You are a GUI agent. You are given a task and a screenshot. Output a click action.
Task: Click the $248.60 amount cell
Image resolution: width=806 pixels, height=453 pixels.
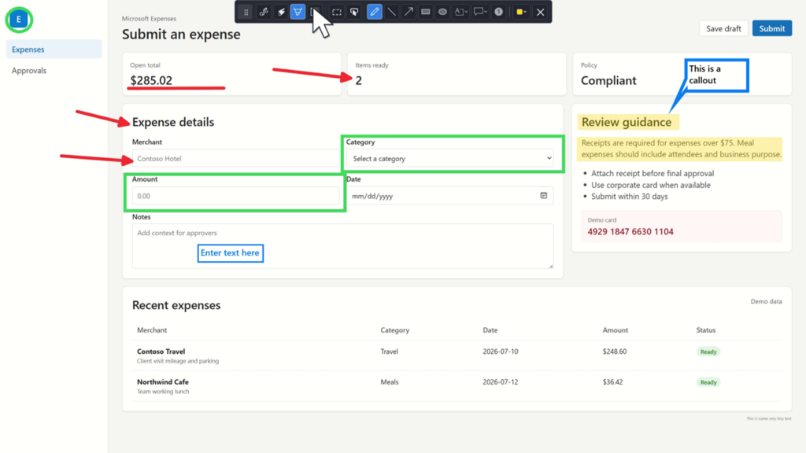pos(615,352)
